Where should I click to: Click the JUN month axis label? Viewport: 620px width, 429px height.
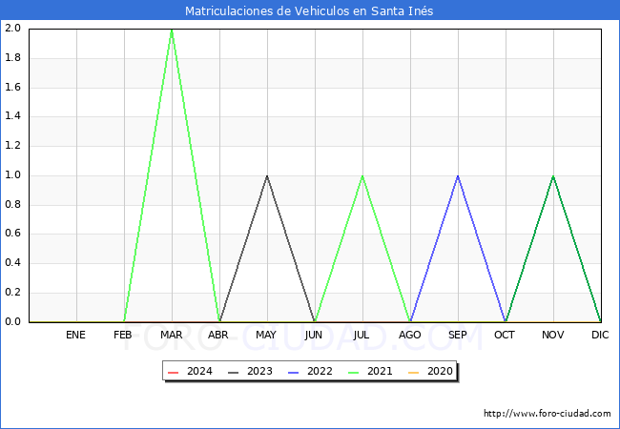click(x=314, y=335)
